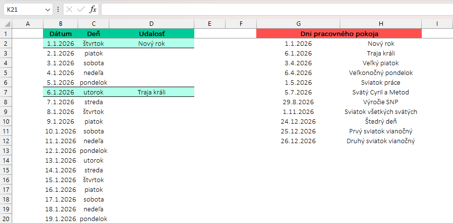Screen dimensions: 453x223
Task: Select column G header
Action: pos(298,24)
